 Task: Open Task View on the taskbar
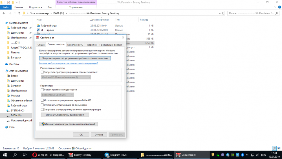point(25,155)
